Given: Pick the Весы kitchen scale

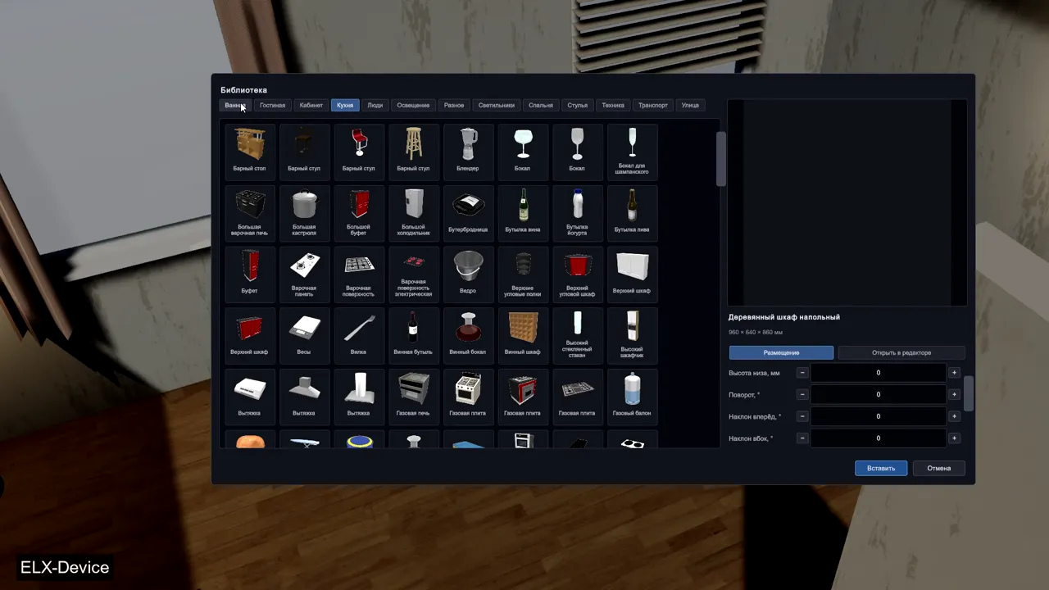Looking at the screenshot, I should (304, 335).
